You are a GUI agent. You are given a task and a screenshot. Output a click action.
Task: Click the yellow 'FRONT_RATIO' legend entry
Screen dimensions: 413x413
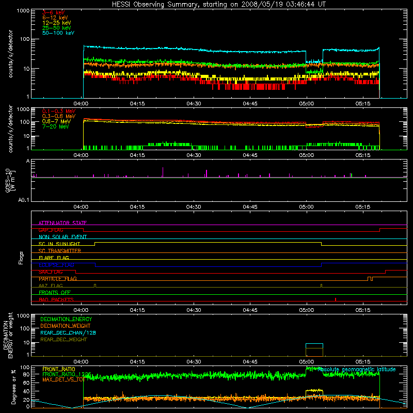point(59,369)
